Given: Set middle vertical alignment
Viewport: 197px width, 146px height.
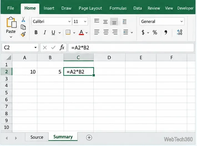Looking at the screenshot, I should (105, 22).
